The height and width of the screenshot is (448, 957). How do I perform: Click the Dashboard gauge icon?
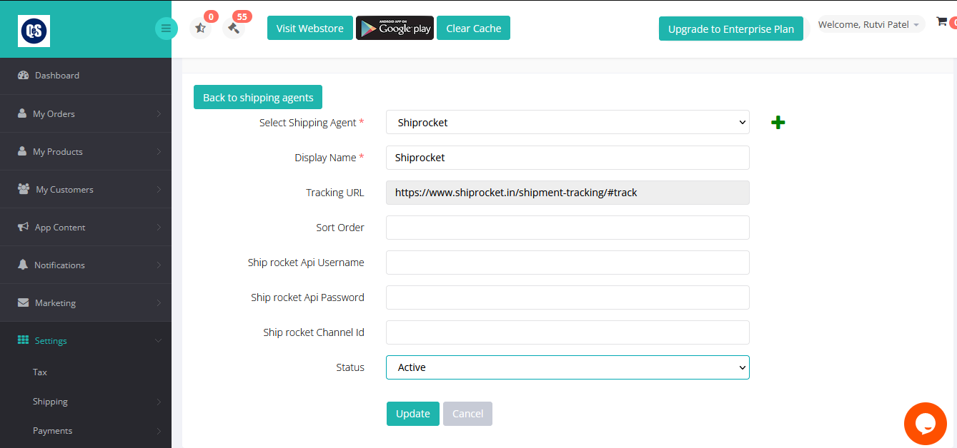point(22,75)
